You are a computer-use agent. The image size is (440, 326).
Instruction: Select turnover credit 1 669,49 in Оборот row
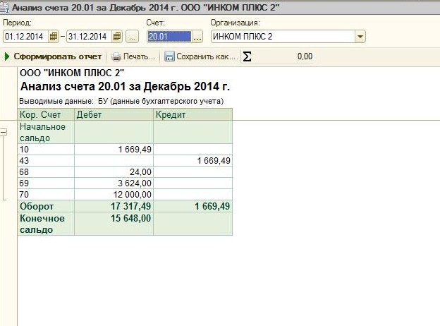[193, 206]
